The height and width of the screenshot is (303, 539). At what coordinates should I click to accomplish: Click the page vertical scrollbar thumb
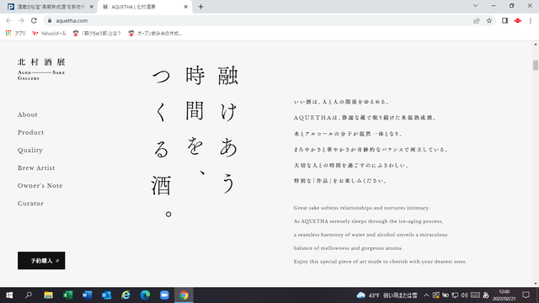tap(536, 65)
